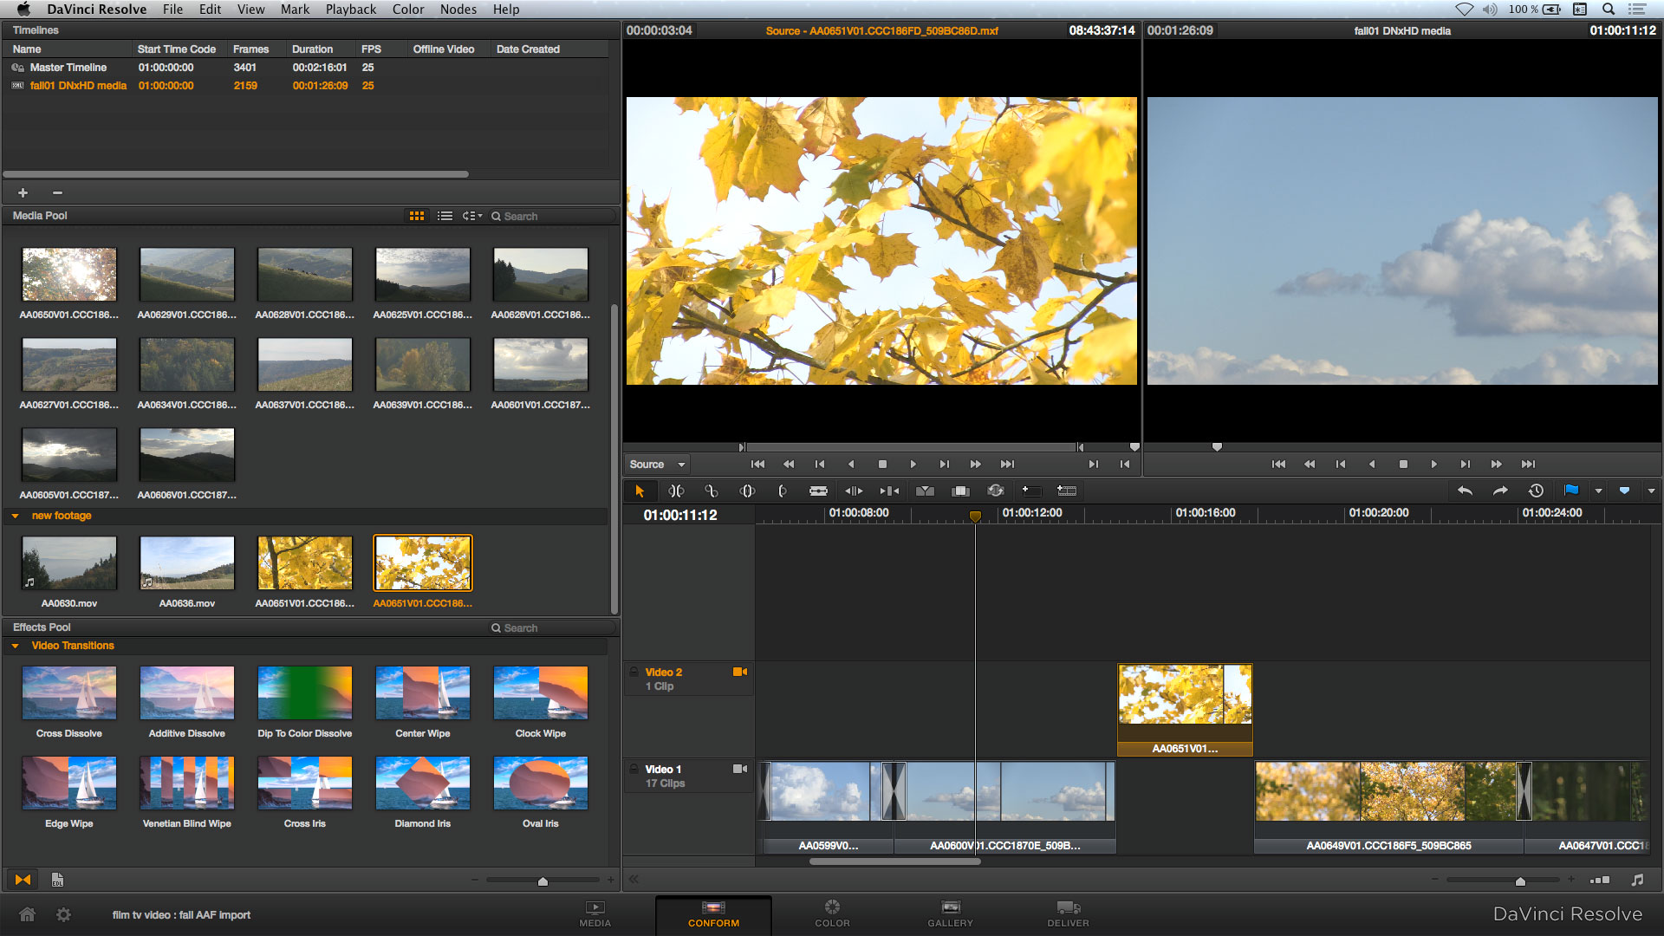Open the edit history clock icon
This screenshot has height=936, width=1664.
(1536, 491)
